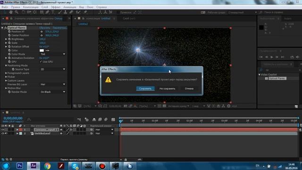Expand the Foreground Layers group
Image resolution: width=302 pixels, height=170 pixels.
tap(6, 73)
